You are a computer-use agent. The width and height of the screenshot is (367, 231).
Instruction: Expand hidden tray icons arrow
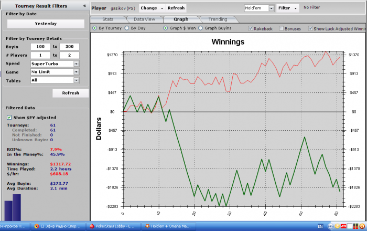coord(331,226)
